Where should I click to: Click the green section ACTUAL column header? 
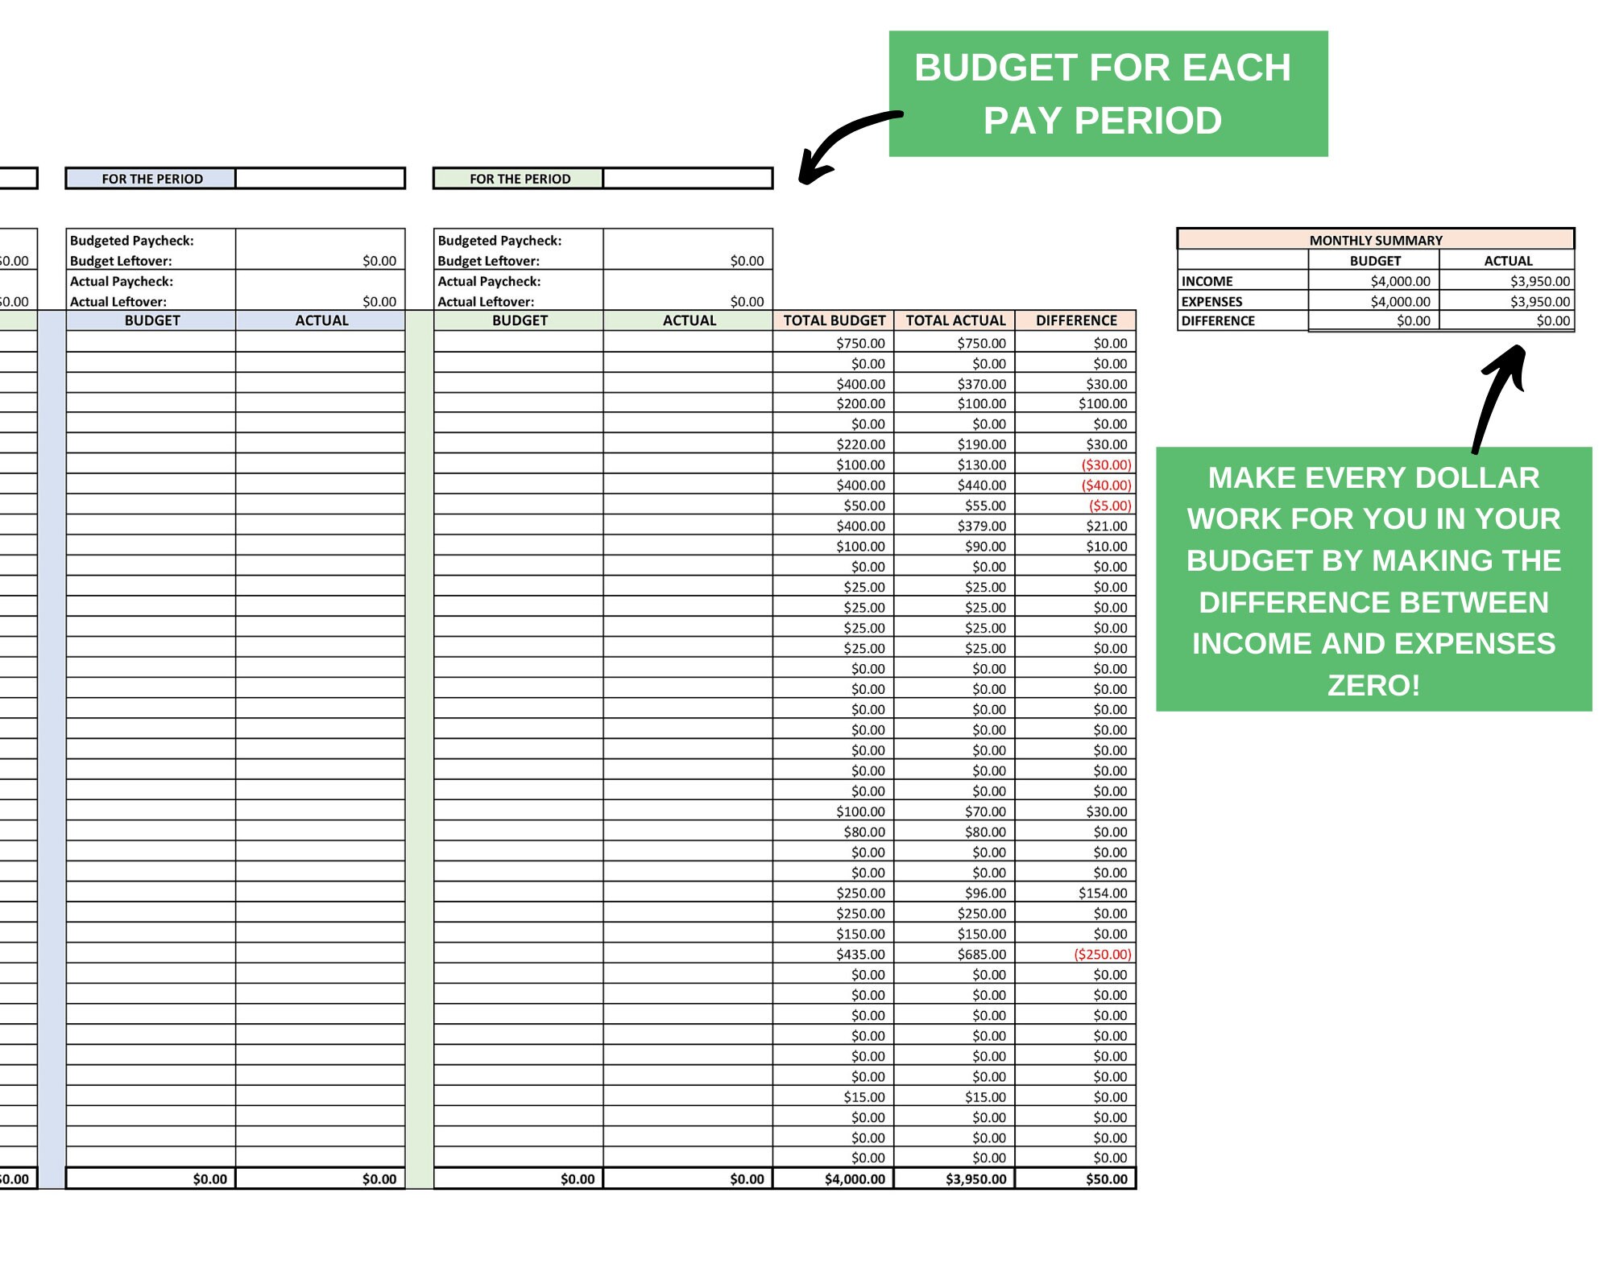pyautogui.click(x=688, y=320)
